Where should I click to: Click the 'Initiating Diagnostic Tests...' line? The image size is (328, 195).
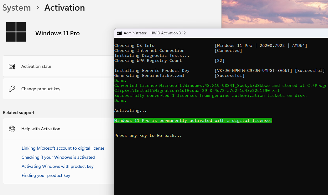click(152, 56)
